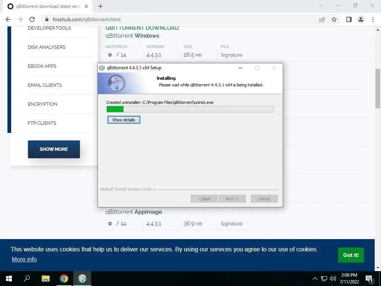
Task: Click the qBittorrent Windows download link
Action: click(132, 36)
